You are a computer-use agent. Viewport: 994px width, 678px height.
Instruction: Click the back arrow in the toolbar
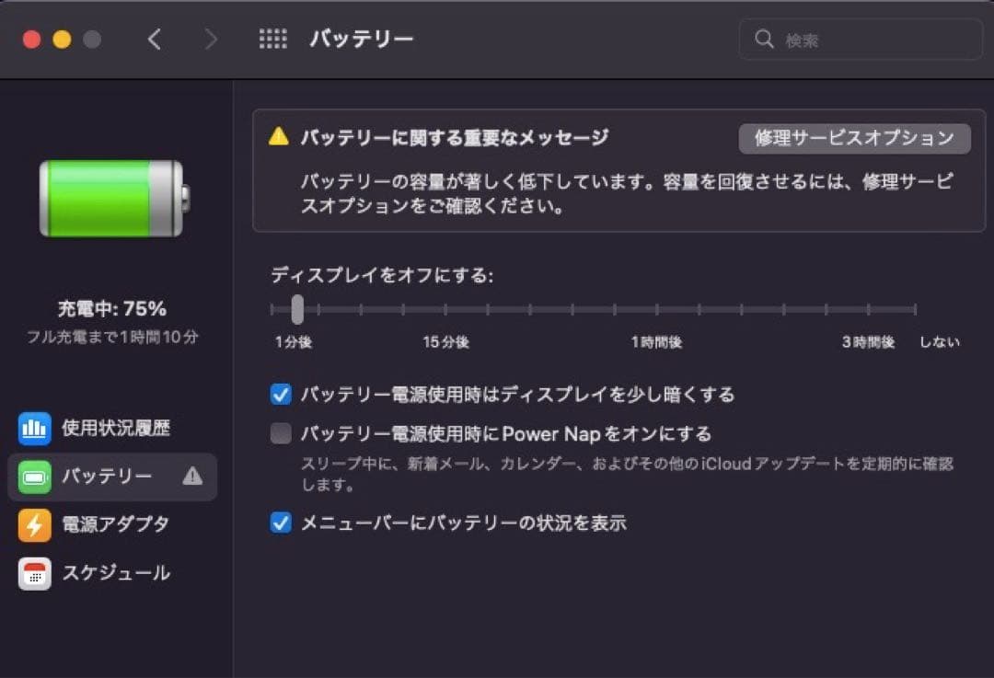point(154,39)
